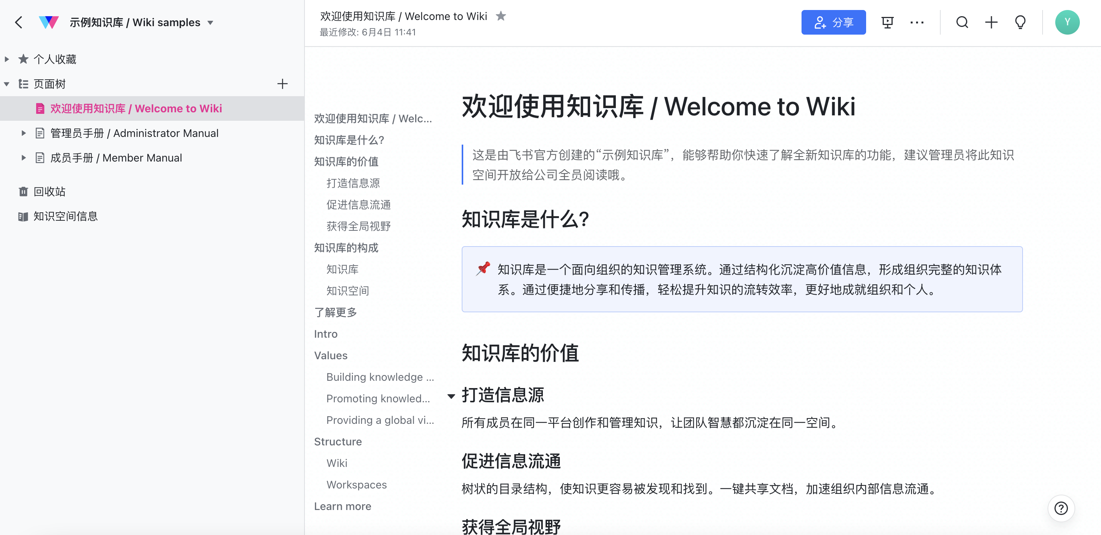Expand Administrator Manual tree node
This screenshot has width=1101, height=535.
click(23, 133)
